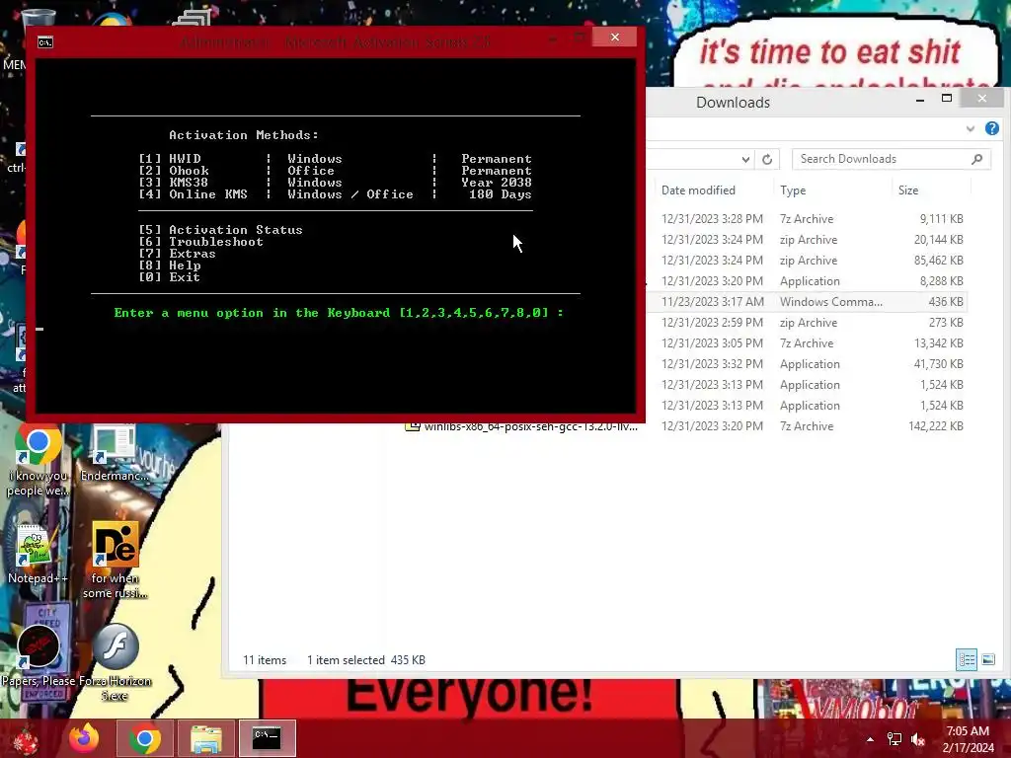Click the '[4] Online KMS' line
The image size is (1011, 758).
coord(336,194)
